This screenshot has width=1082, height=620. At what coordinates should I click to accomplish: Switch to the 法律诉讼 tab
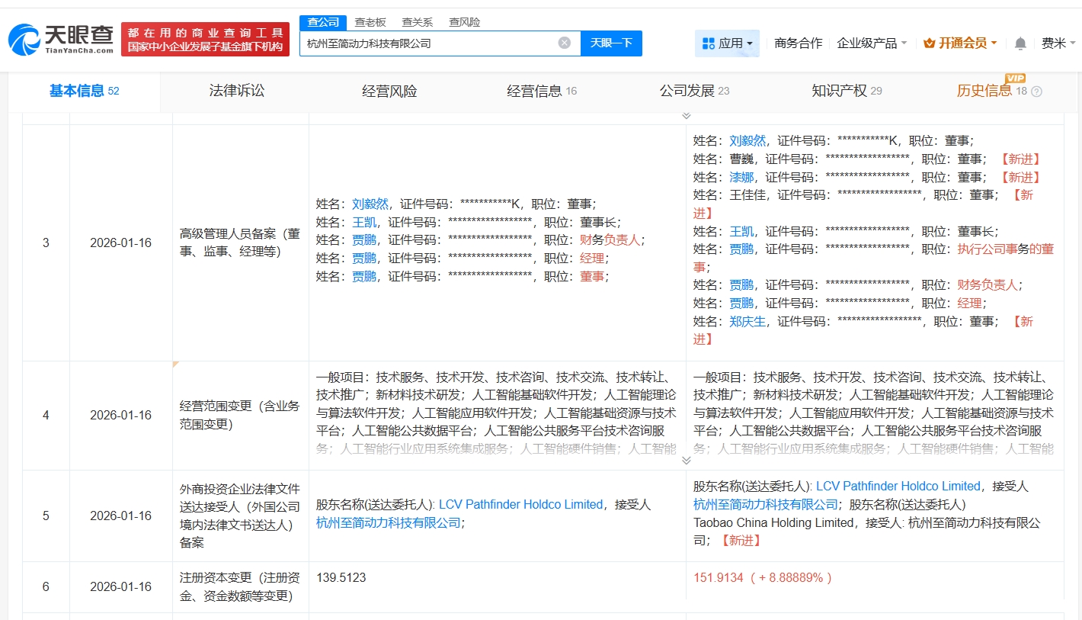pos(236,91)
